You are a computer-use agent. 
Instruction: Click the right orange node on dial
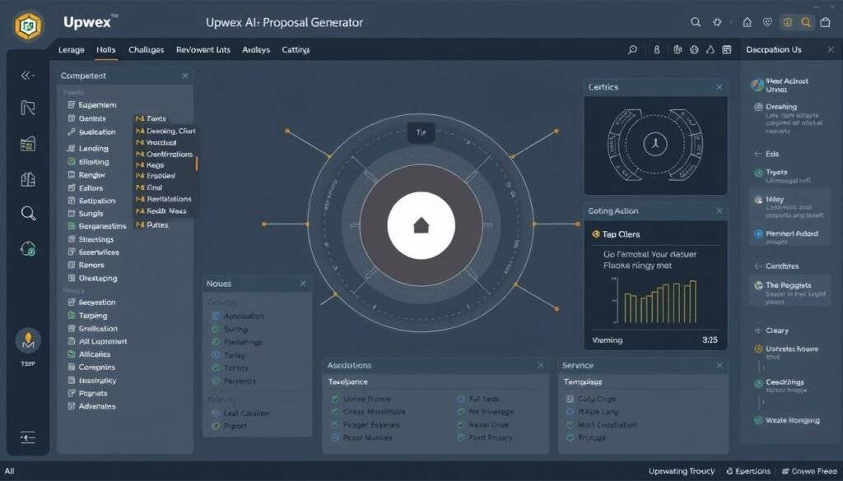pos(577,224)
